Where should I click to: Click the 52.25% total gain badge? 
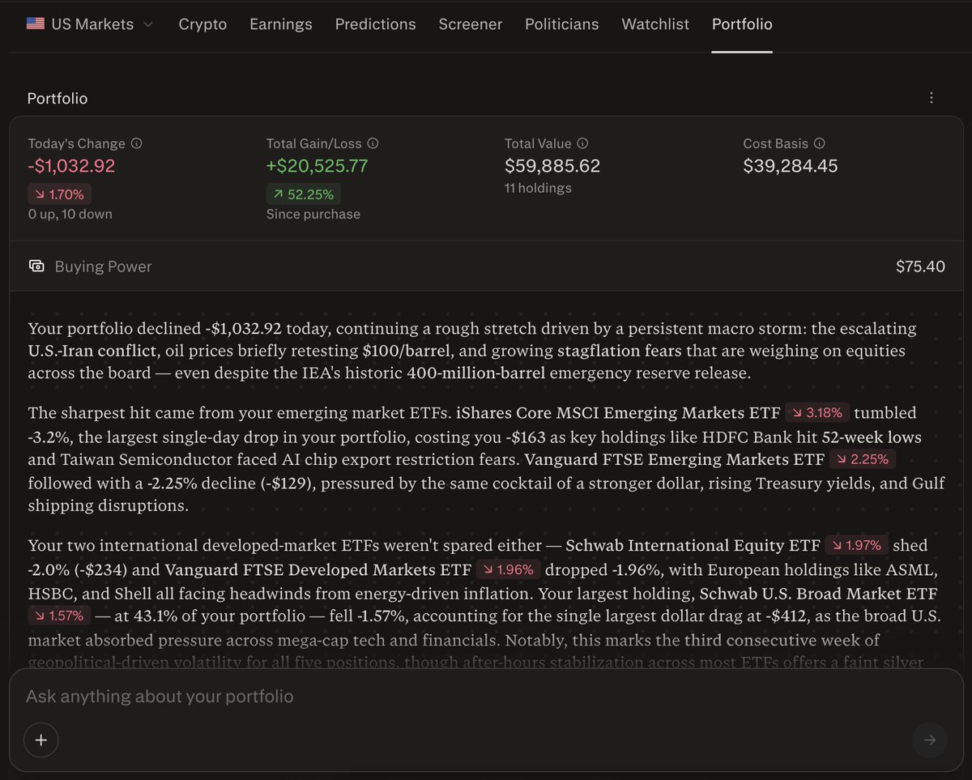pyautogui.click(x=304, y=194)
